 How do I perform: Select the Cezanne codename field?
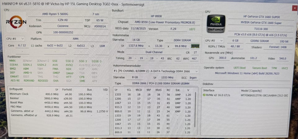point(63,26)
